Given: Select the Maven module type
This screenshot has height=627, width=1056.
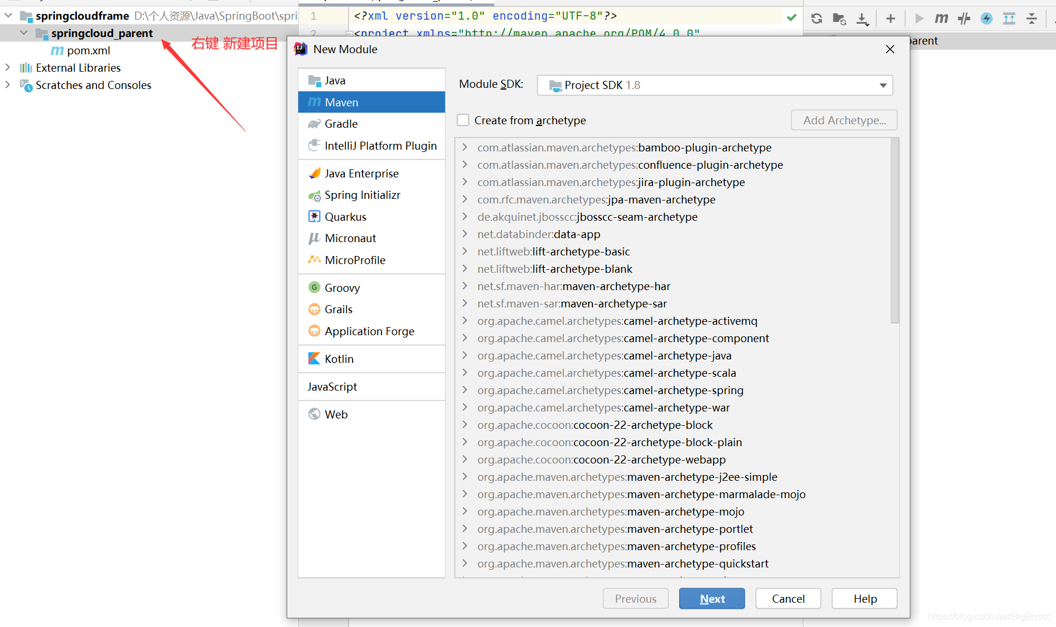Looking at the screenshot, I should [x=372, y=102].
